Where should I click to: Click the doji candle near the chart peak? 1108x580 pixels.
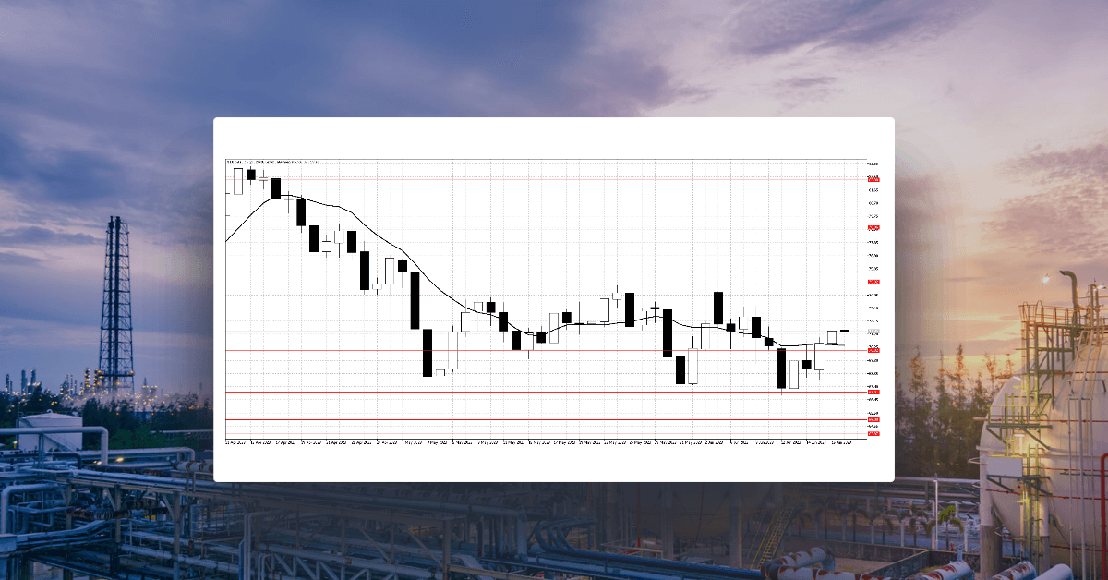(264, 179)
